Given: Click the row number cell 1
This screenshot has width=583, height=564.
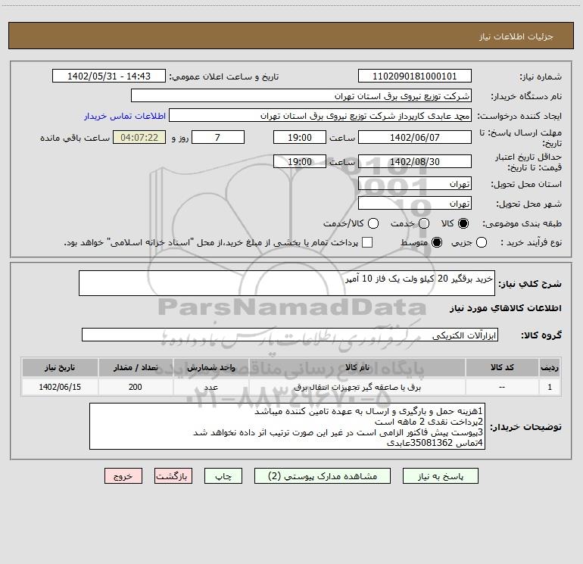Looking at the screenshot, I should pyautogui.click(x=550, y=387).
